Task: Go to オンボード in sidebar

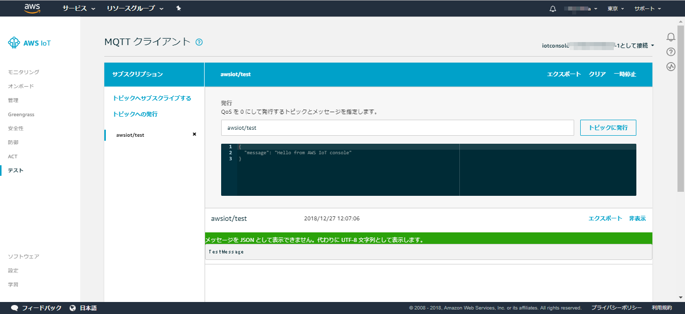Action: [x=21, y=86]
